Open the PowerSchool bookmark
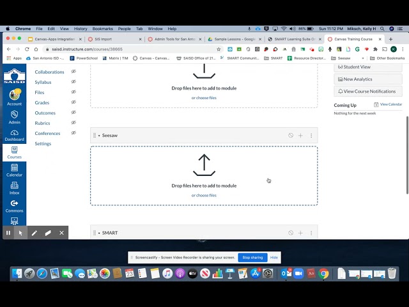The height and width of the screenshot is (307, 409). (x=84, y=58)
